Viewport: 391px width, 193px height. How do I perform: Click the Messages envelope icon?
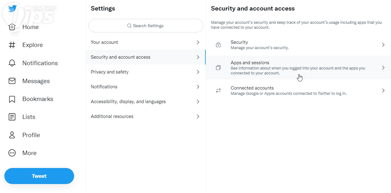point(12,81)
